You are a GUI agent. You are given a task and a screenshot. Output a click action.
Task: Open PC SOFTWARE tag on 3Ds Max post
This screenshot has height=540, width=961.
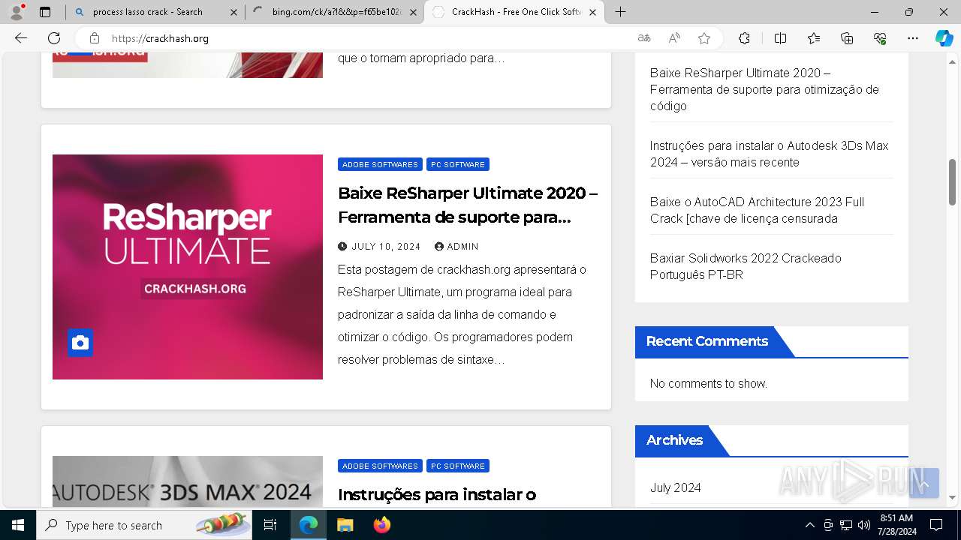click(x=458, y=466)
